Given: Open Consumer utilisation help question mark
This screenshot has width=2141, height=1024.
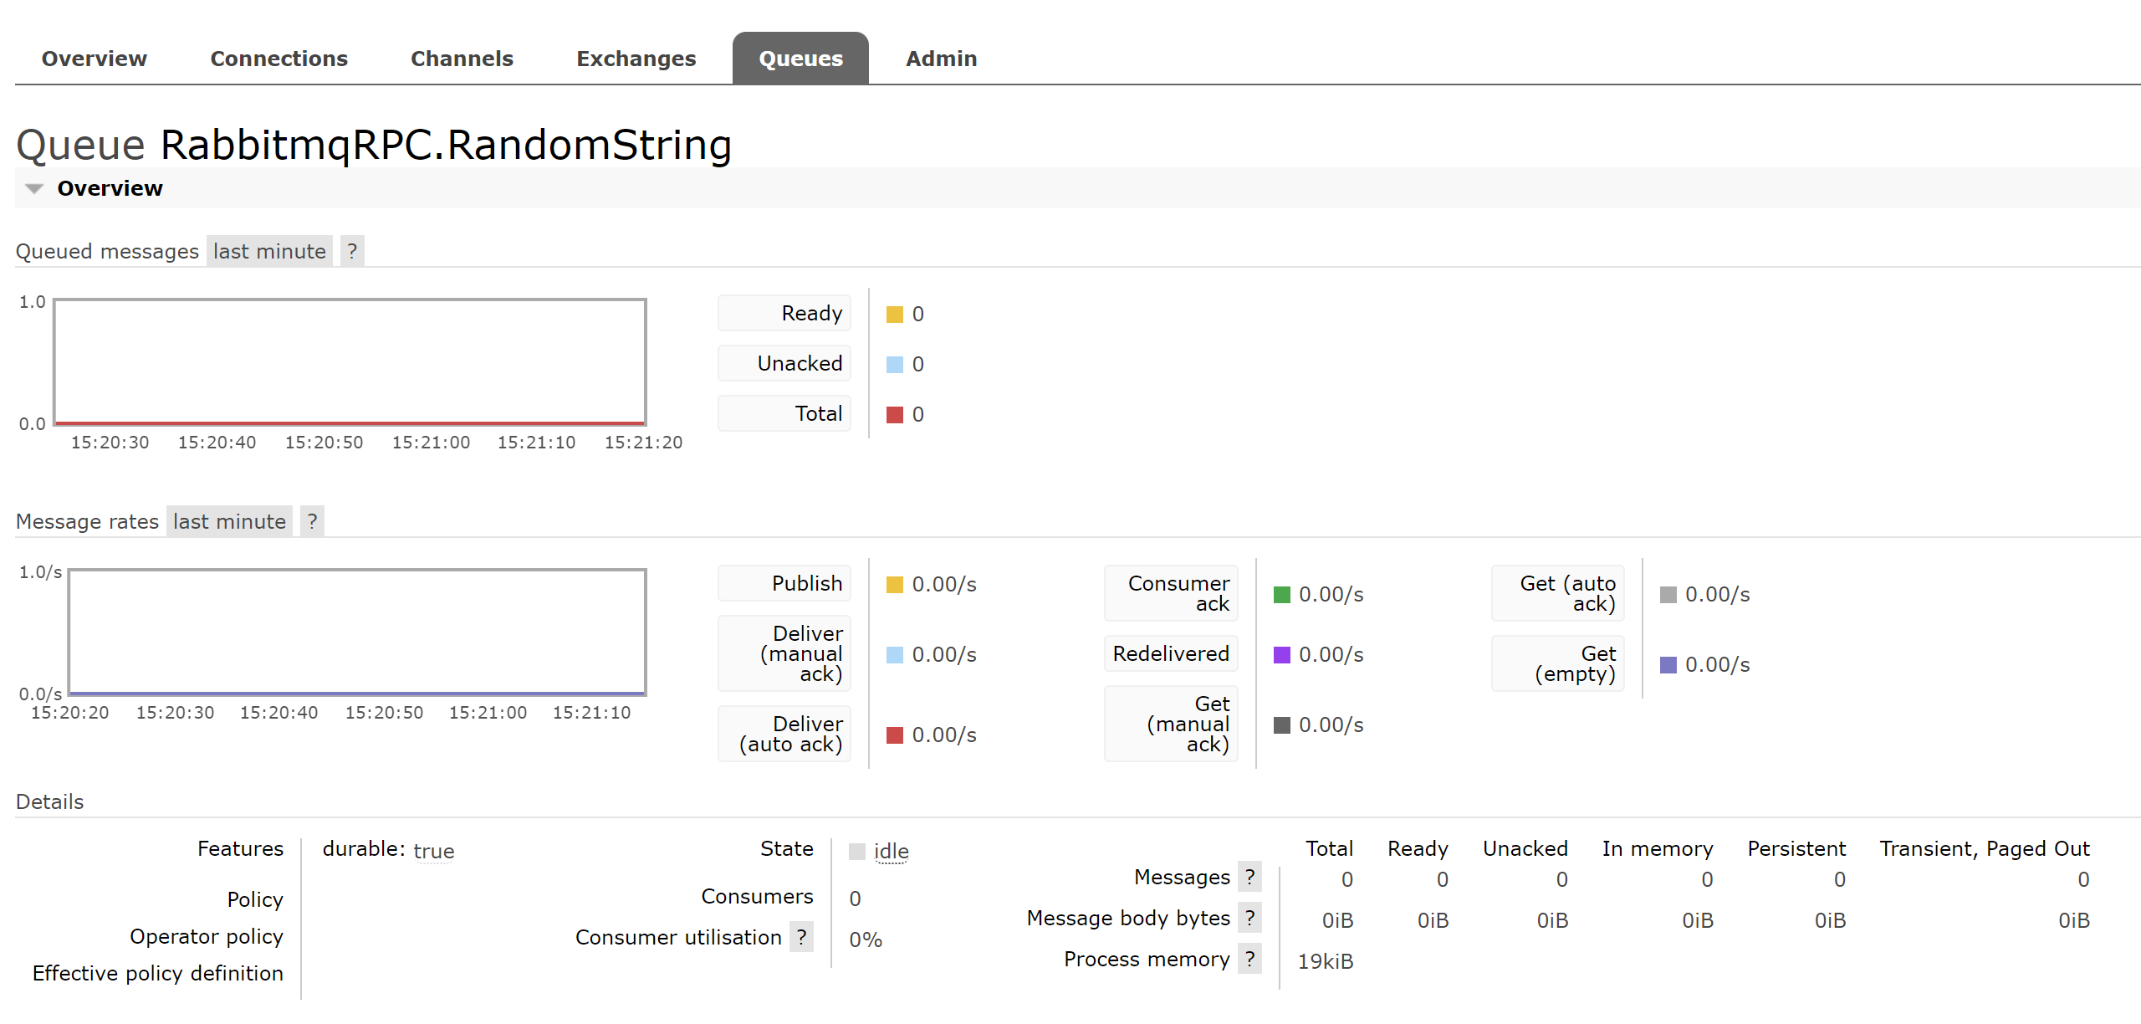Looking at the screenshot, I should coord(801,937).
